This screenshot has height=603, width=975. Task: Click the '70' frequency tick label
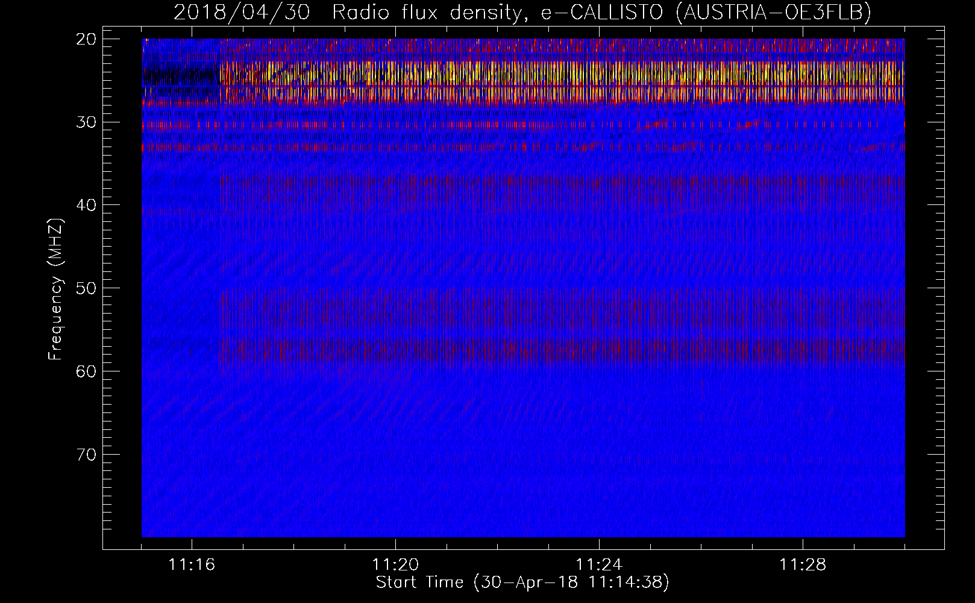point(87,455)
